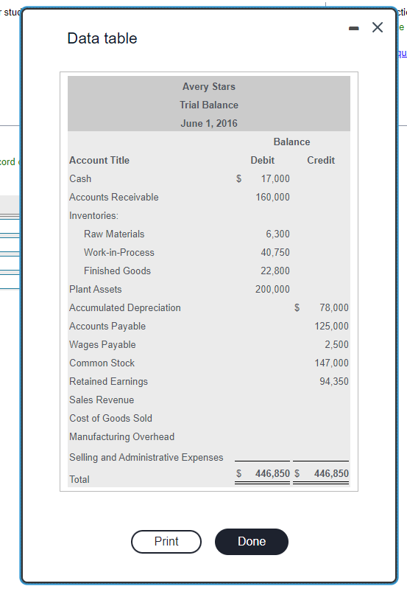This screenshot has height=589, width=407.
Task: Click the Wages Payable value 2,500
Action: pyautogui.click(x=336, y=344)
